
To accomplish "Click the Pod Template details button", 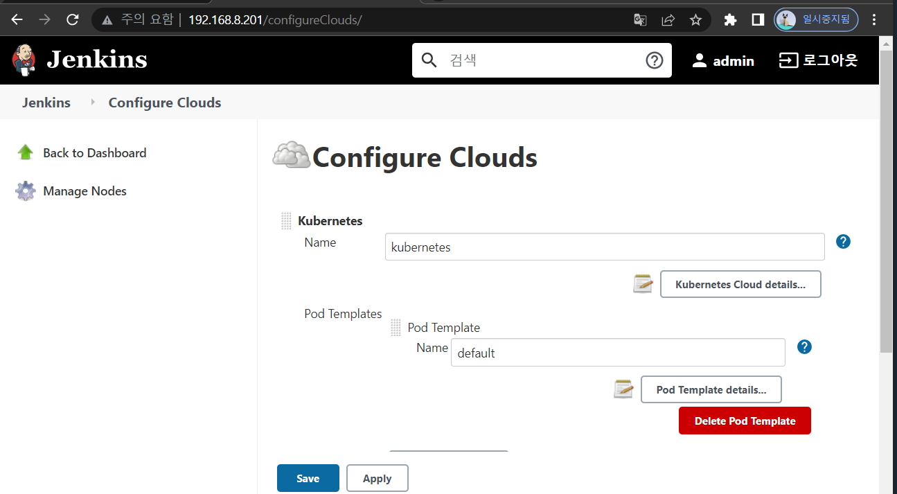I will (711, 389).
